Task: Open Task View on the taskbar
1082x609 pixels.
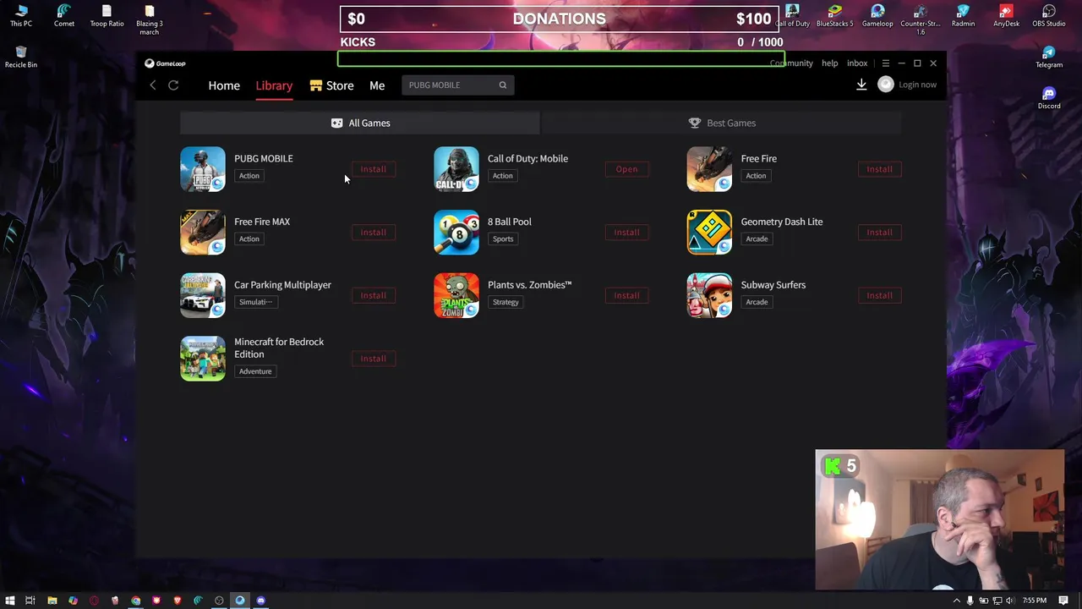Action: pos(30,601)
